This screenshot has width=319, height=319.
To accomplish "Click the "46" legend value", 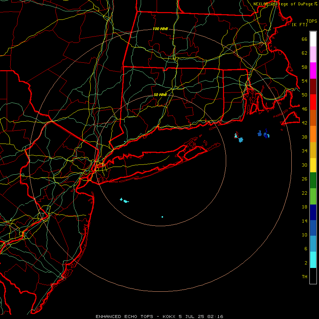I will click(304, 109).
